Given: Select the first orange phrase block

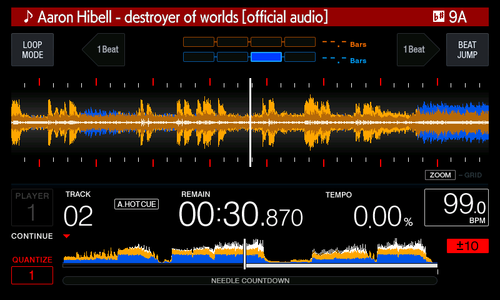Looking at the screenshot, I should [x=199, y=42].
